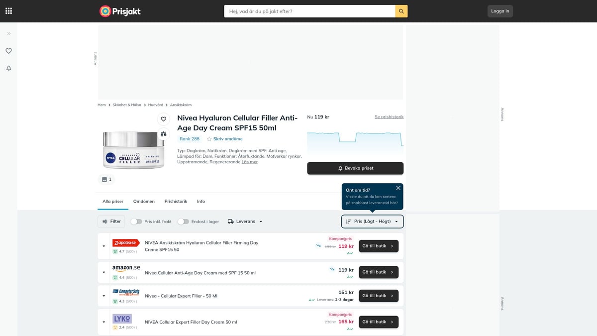Click the compare scales icon on product image
The height and width of the screenshot is (336, 597).
163,134
